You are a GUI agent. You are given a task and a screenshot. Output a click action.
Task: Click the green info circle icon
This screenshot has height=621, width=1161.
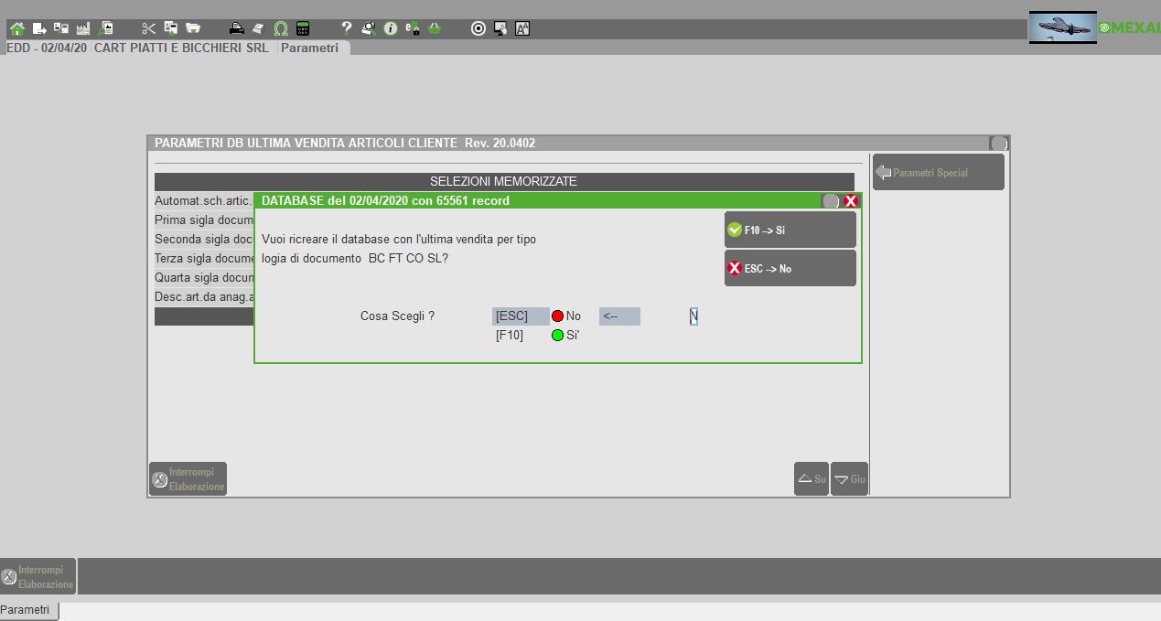(x=391, y=28)
